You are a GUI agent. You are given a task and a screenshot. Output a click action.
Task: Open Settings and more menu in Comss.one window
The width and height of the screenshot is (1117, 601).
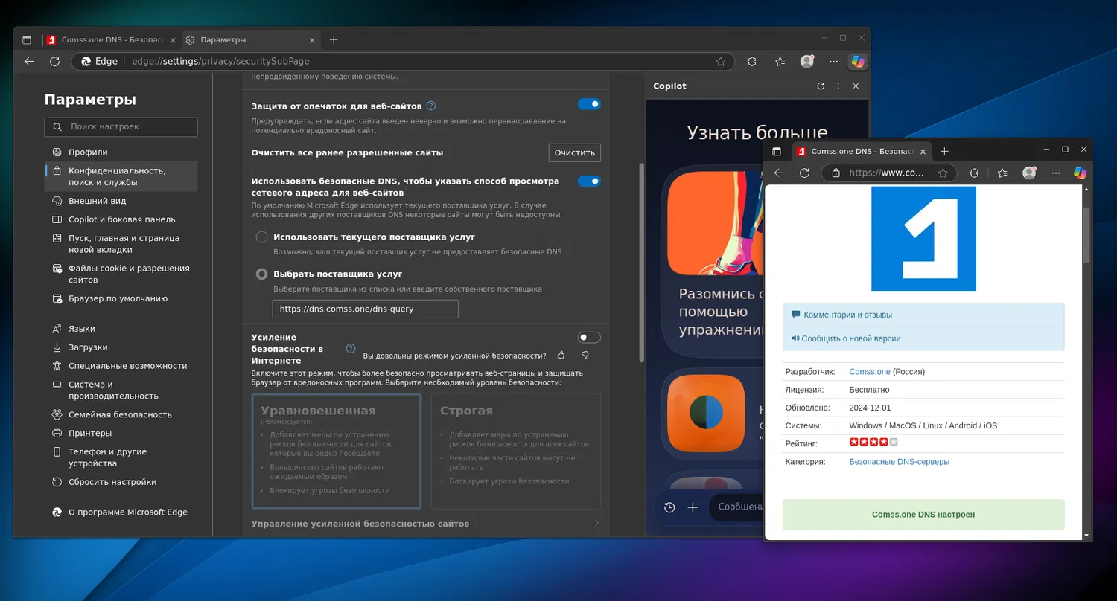coord(1054,173)
